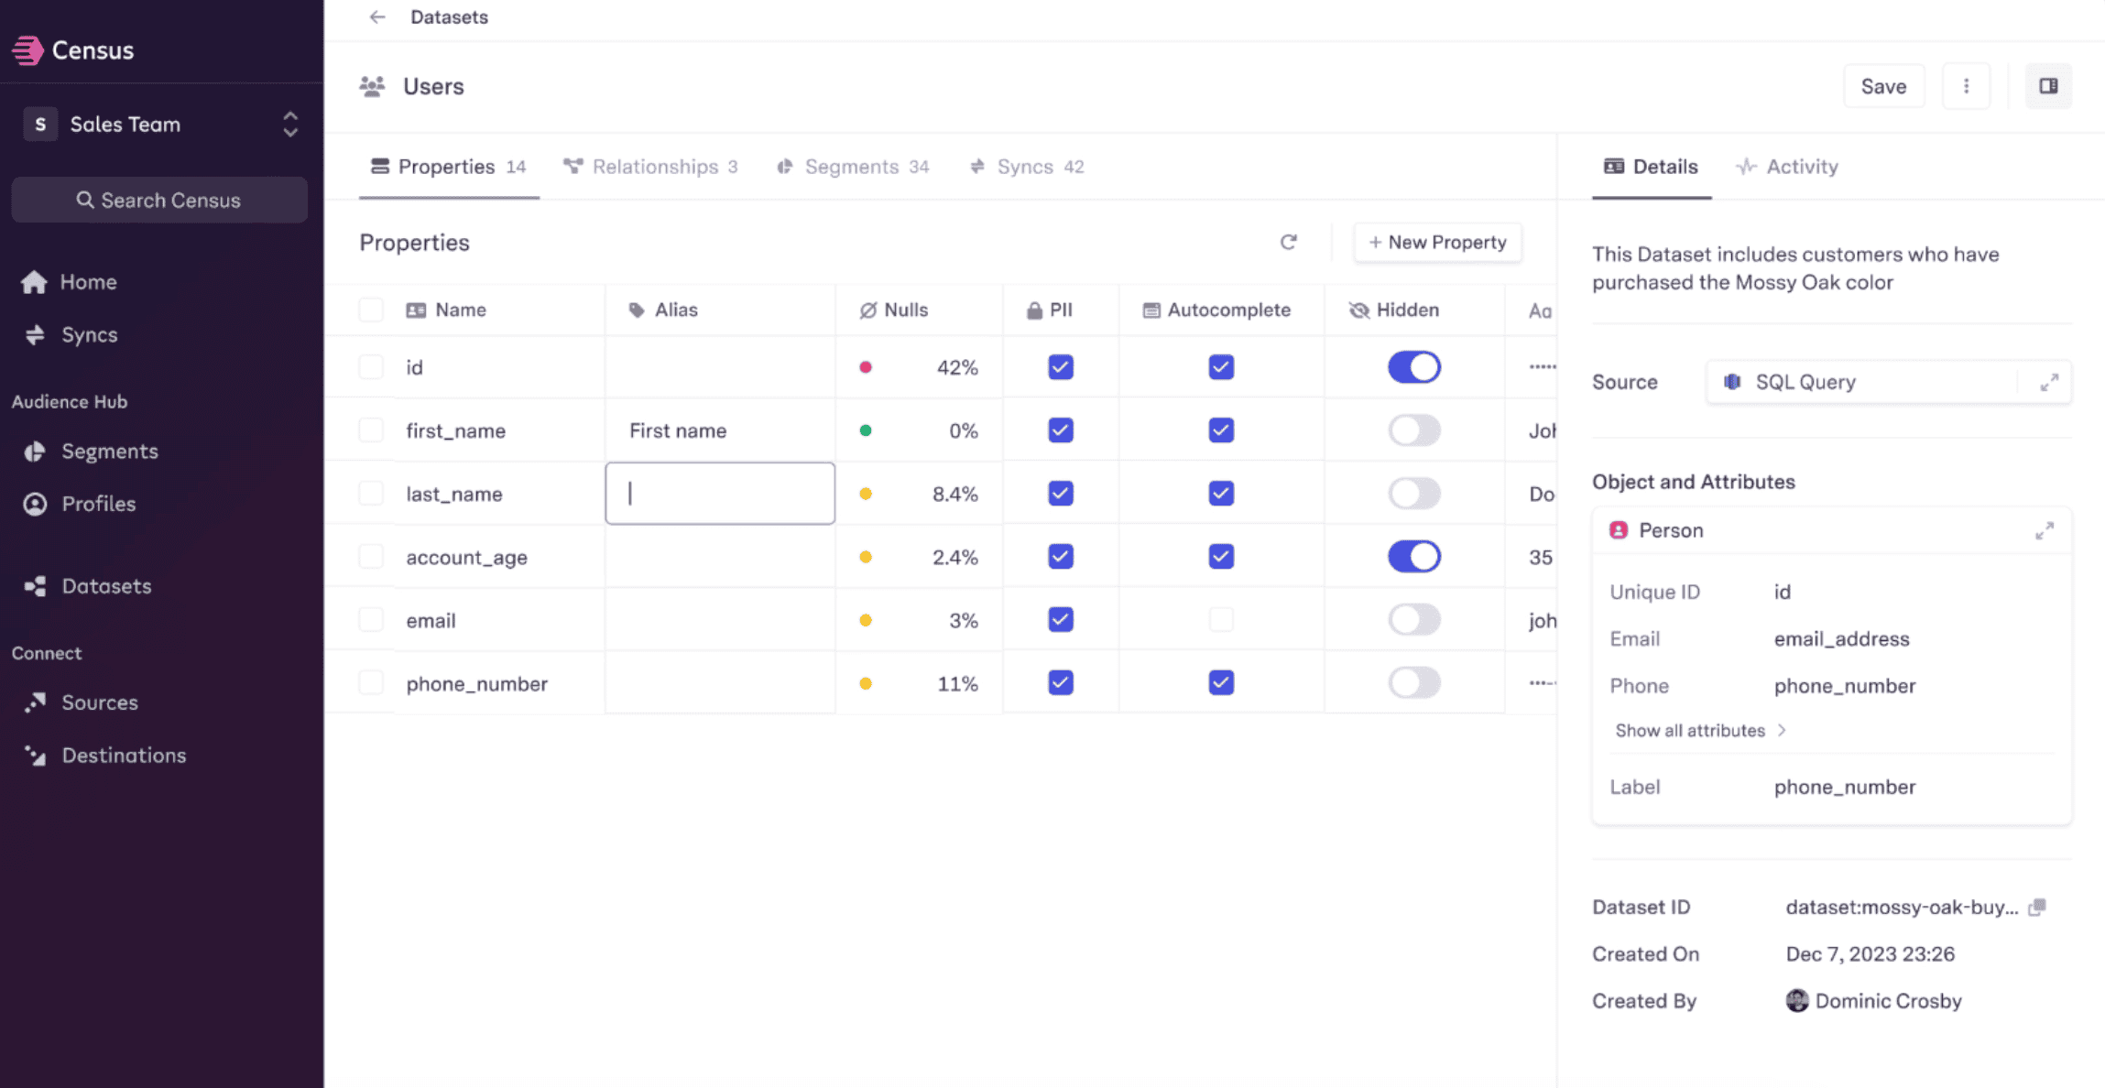
Task: Expand the Person object card
Action: 2044,531
